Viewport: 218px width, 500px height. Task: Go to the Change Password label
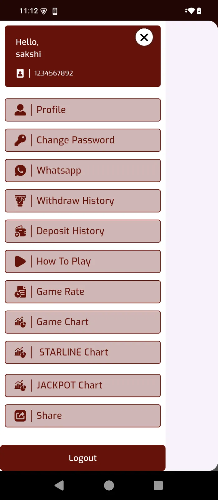pyautogui.click(x=75, y=140)
